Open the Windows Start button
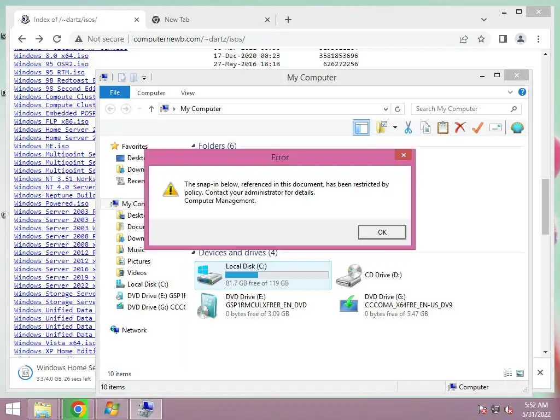The image size is (560, 420). point(13,409)
